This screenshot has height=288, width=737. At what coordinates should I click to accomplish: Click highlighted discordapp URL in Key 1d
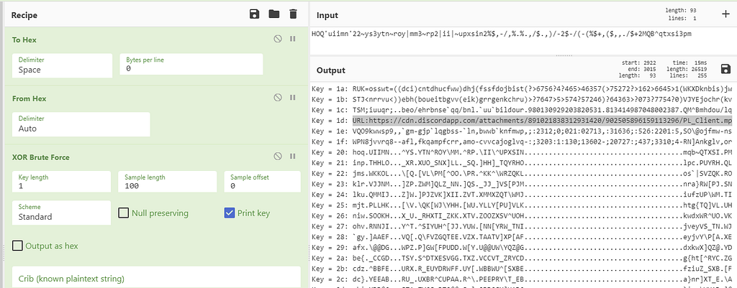tap(543, 120)
